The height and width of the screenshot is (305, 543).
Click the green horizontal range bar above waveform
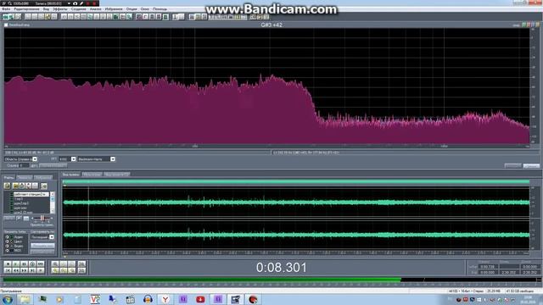(296, 181)
